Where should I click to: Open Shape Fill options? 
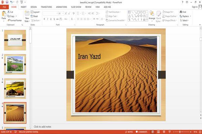click(168, 12)
